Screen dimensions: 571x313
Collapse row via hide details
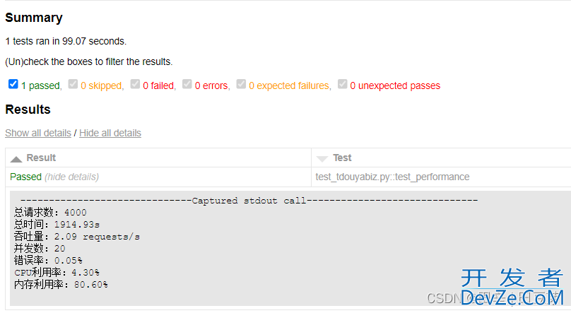(71, 177)
